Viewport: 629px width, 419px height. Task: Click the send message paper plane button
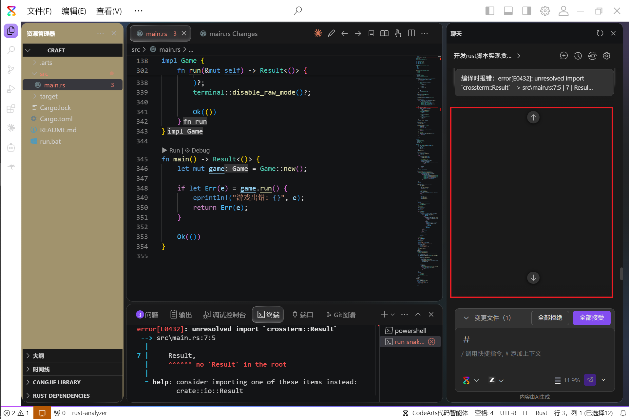pos(590,380)
